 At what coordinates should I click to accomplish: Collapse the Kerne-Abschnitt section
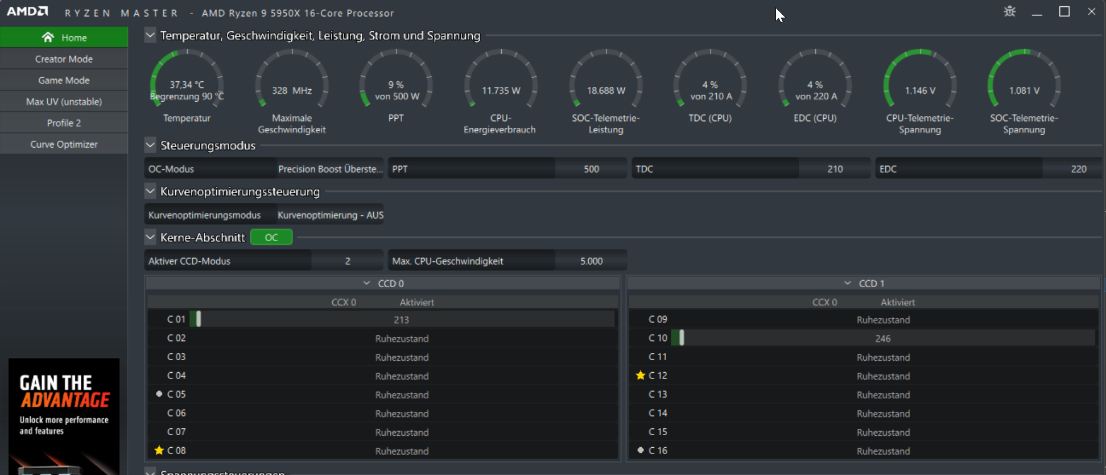coord(150,237)
